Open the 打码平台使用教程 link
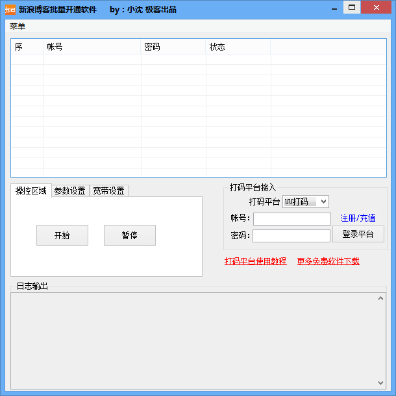This screenshot has width=396, height=396. [255, 261]
